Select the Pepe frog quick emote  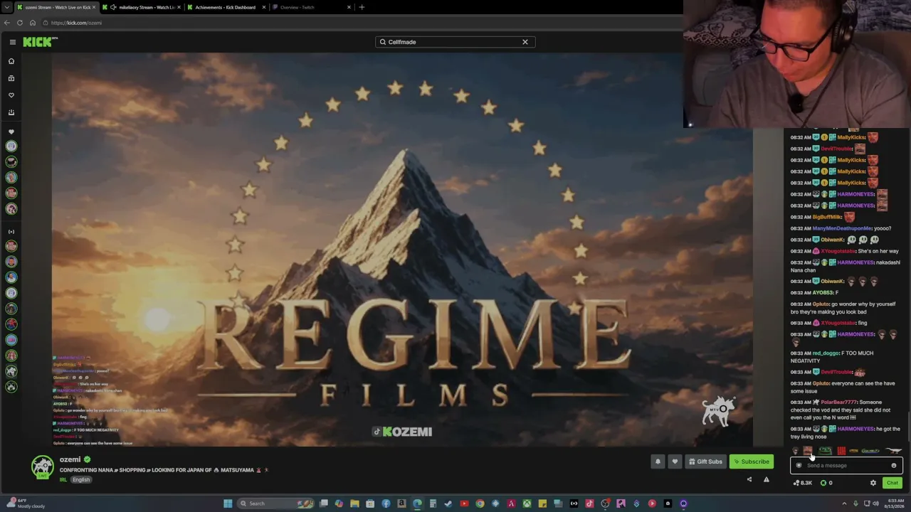[x=826, y=450]
